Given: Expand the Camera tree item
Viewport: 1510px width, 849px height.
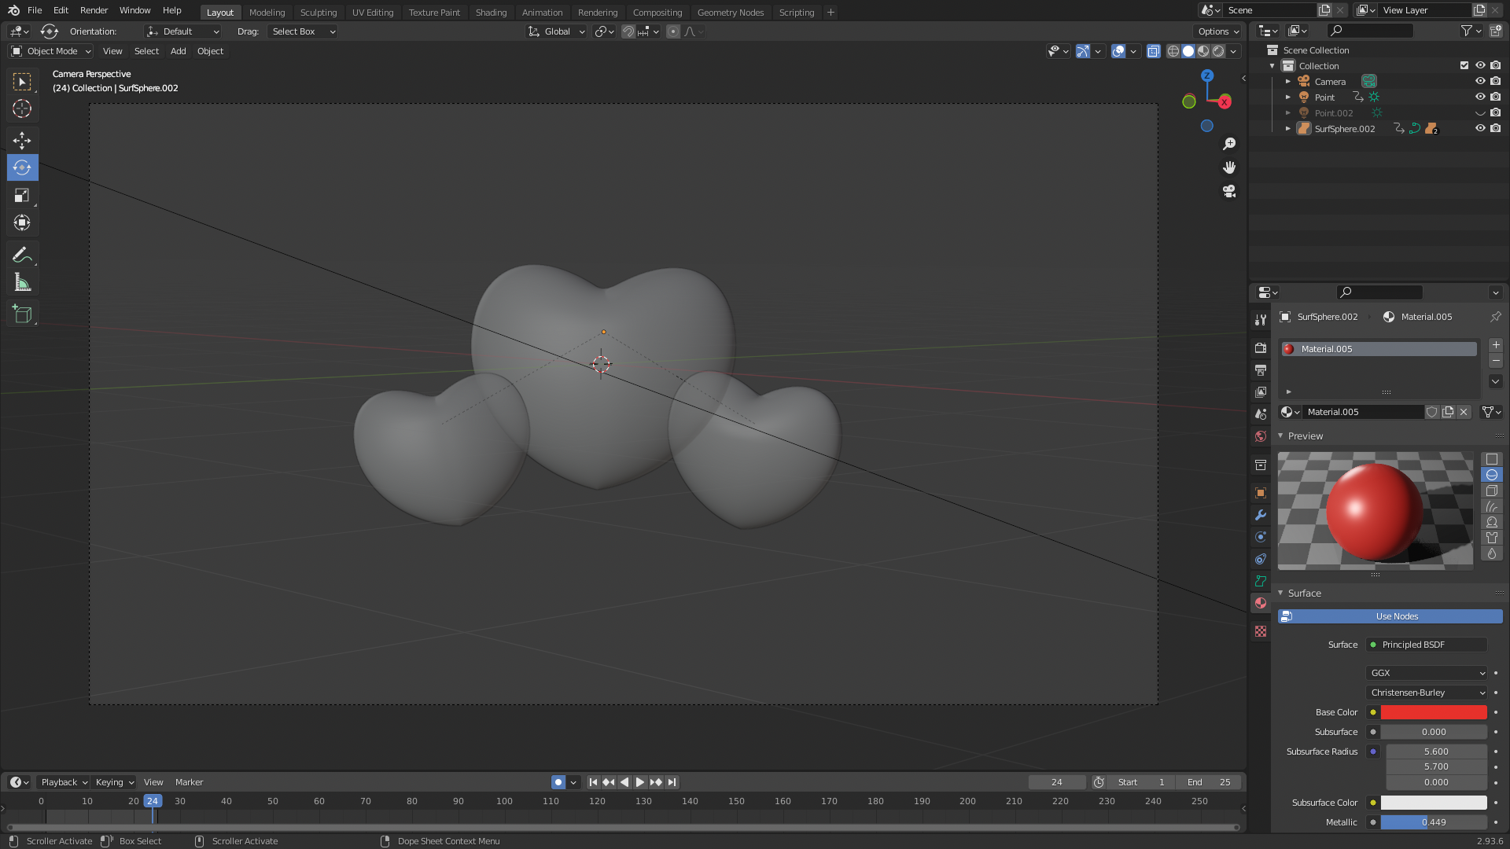Looking at the screenshot, I should pyautogui.click(x=1288, y=81).
